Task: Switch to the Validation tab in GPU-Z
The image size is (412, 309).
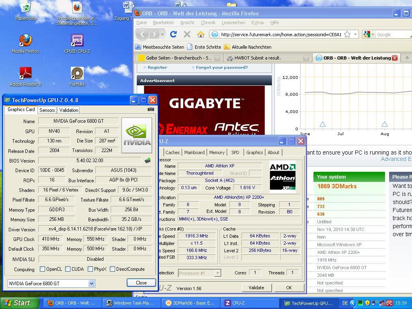Action: point(68,110)
